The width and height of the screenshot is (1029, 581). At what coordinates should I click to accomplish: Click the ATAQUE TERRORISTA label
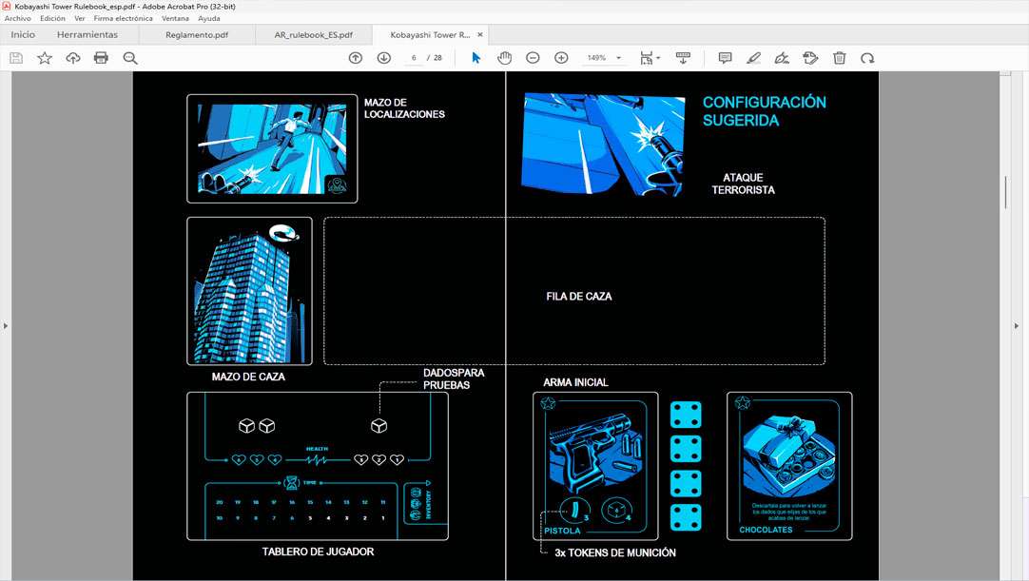(x=743, y=184)
